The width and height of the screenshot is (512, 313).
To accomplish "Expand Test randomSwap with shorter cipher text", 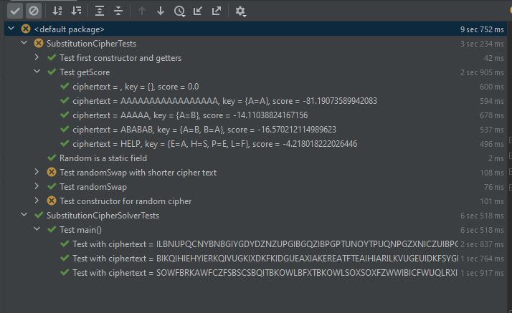I will tap(37, 173).
